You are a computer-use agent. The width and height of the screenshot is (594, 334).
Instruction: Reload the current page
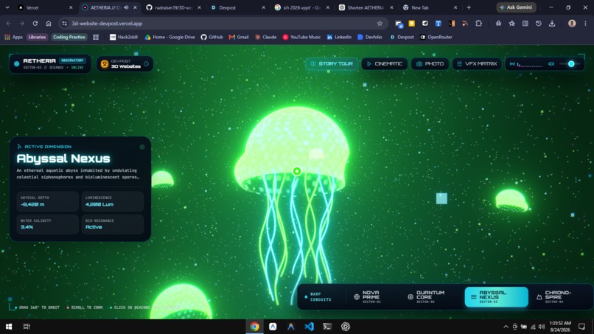coord(35,24)
